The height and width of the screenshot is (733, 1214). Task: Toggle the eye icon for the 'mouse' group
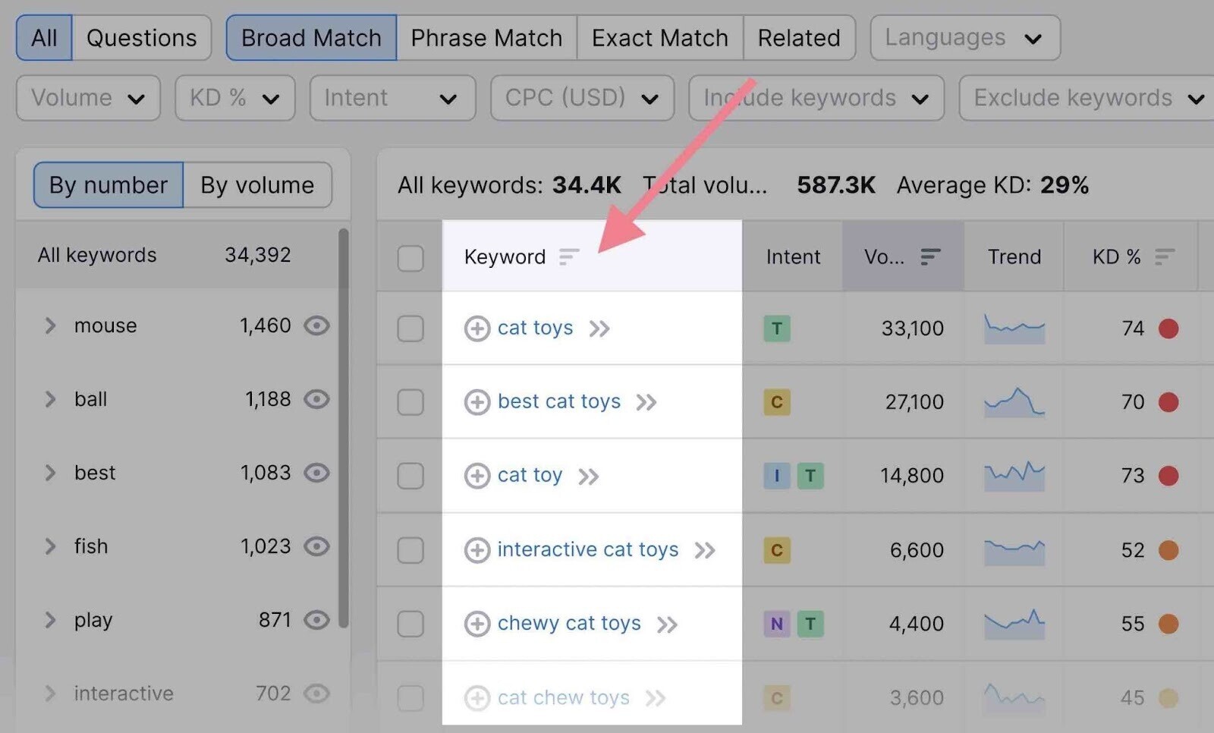pos(316,326)
